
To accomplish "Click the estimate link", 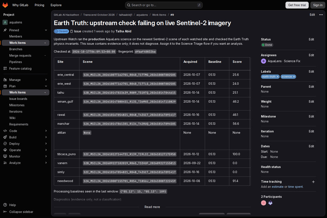I will 278,187.
